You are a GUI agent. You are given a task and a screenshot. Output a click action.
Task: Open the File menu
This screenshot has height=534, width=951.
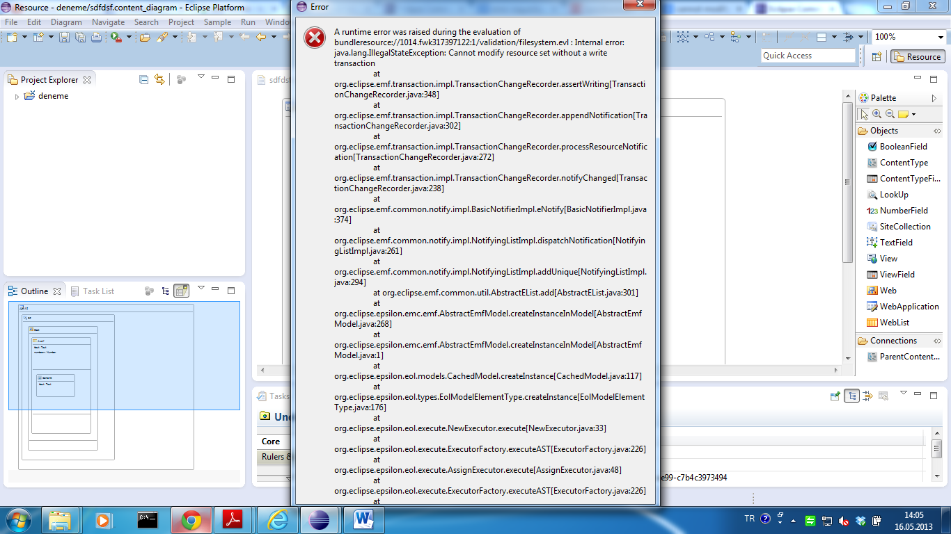(x=11, y=22)
